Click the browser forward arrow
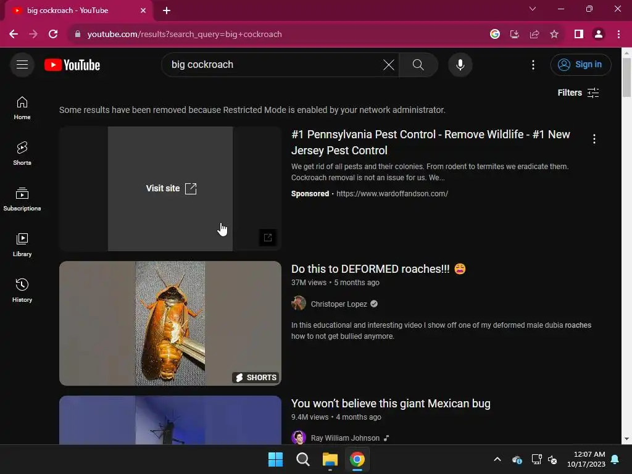Viewport: 632px width, 474px height. pos(33,35)
